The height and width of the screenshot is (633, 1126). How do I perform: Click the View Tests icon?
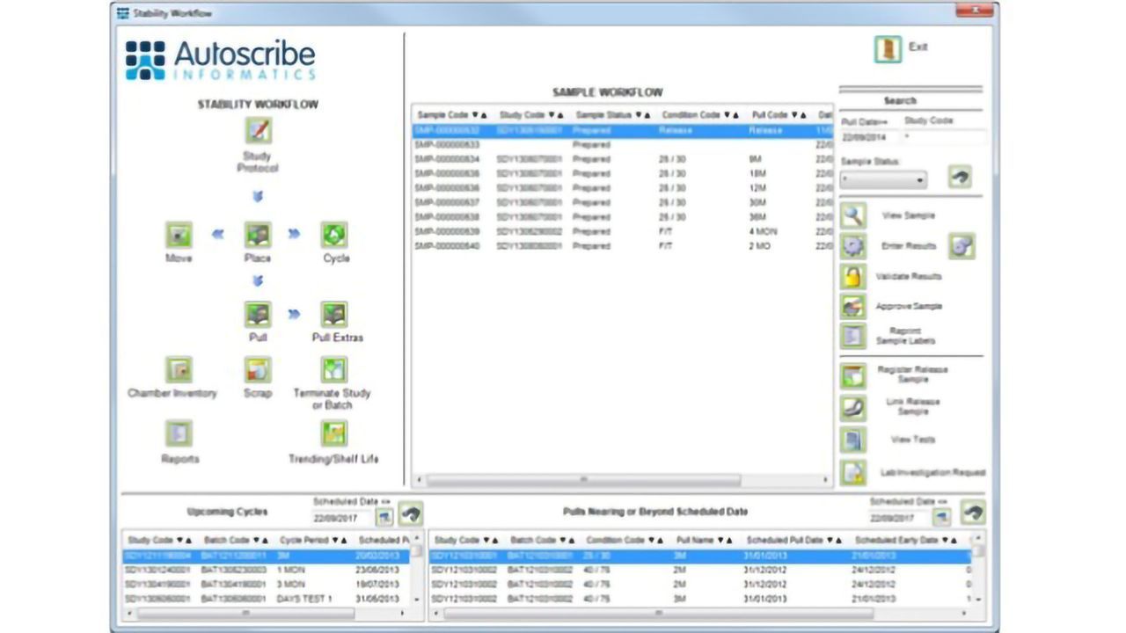coord(853,440)
